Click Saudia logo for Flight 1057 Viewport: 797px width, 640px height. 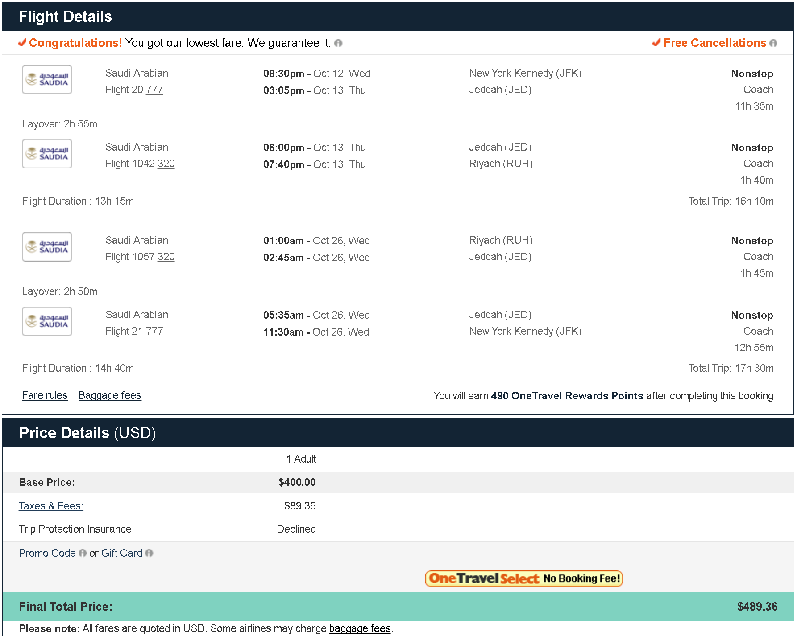[x=47, y=247]
